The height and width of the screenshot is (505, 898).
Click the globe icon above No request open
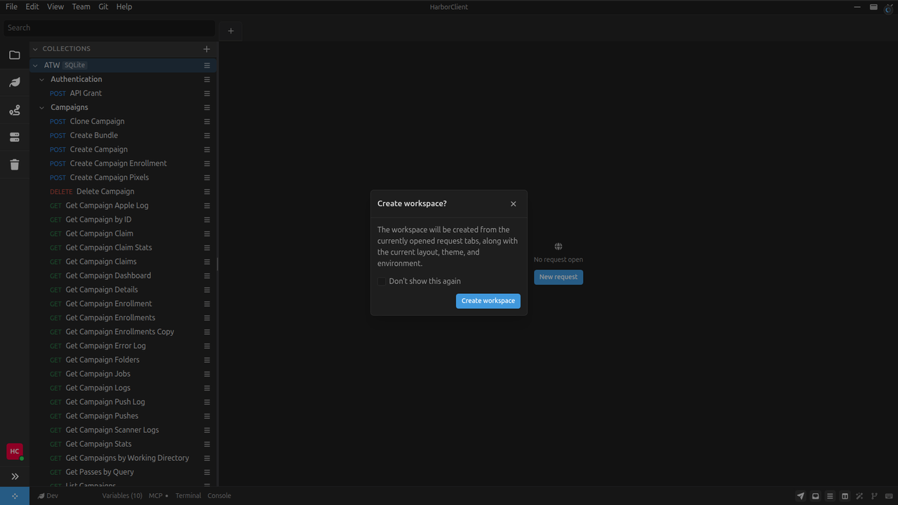558,246
